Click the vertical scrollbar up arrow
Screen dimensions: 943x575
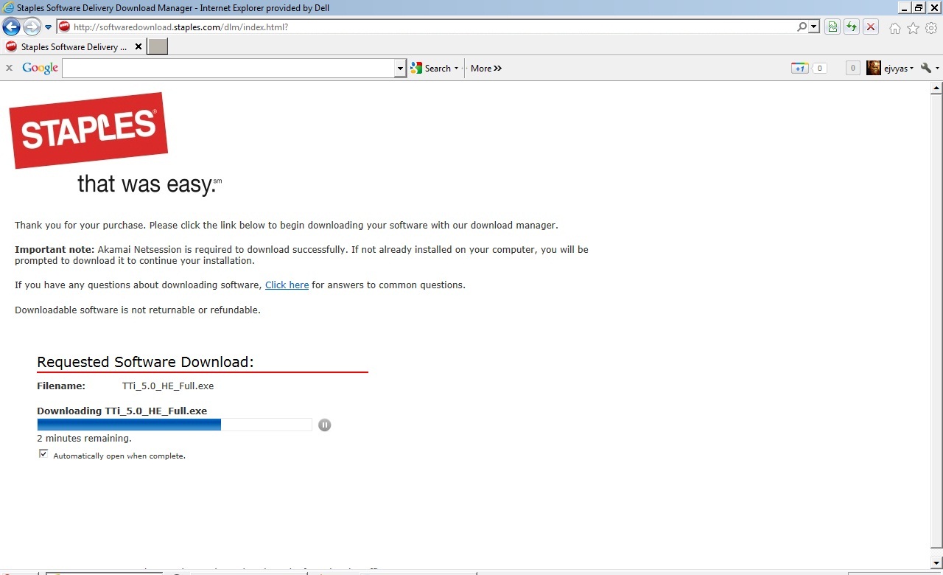(x=936, y=88)
